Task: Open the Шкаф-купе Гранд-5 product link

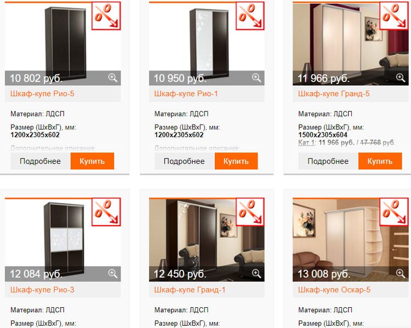Action: [x=334, y=93]
